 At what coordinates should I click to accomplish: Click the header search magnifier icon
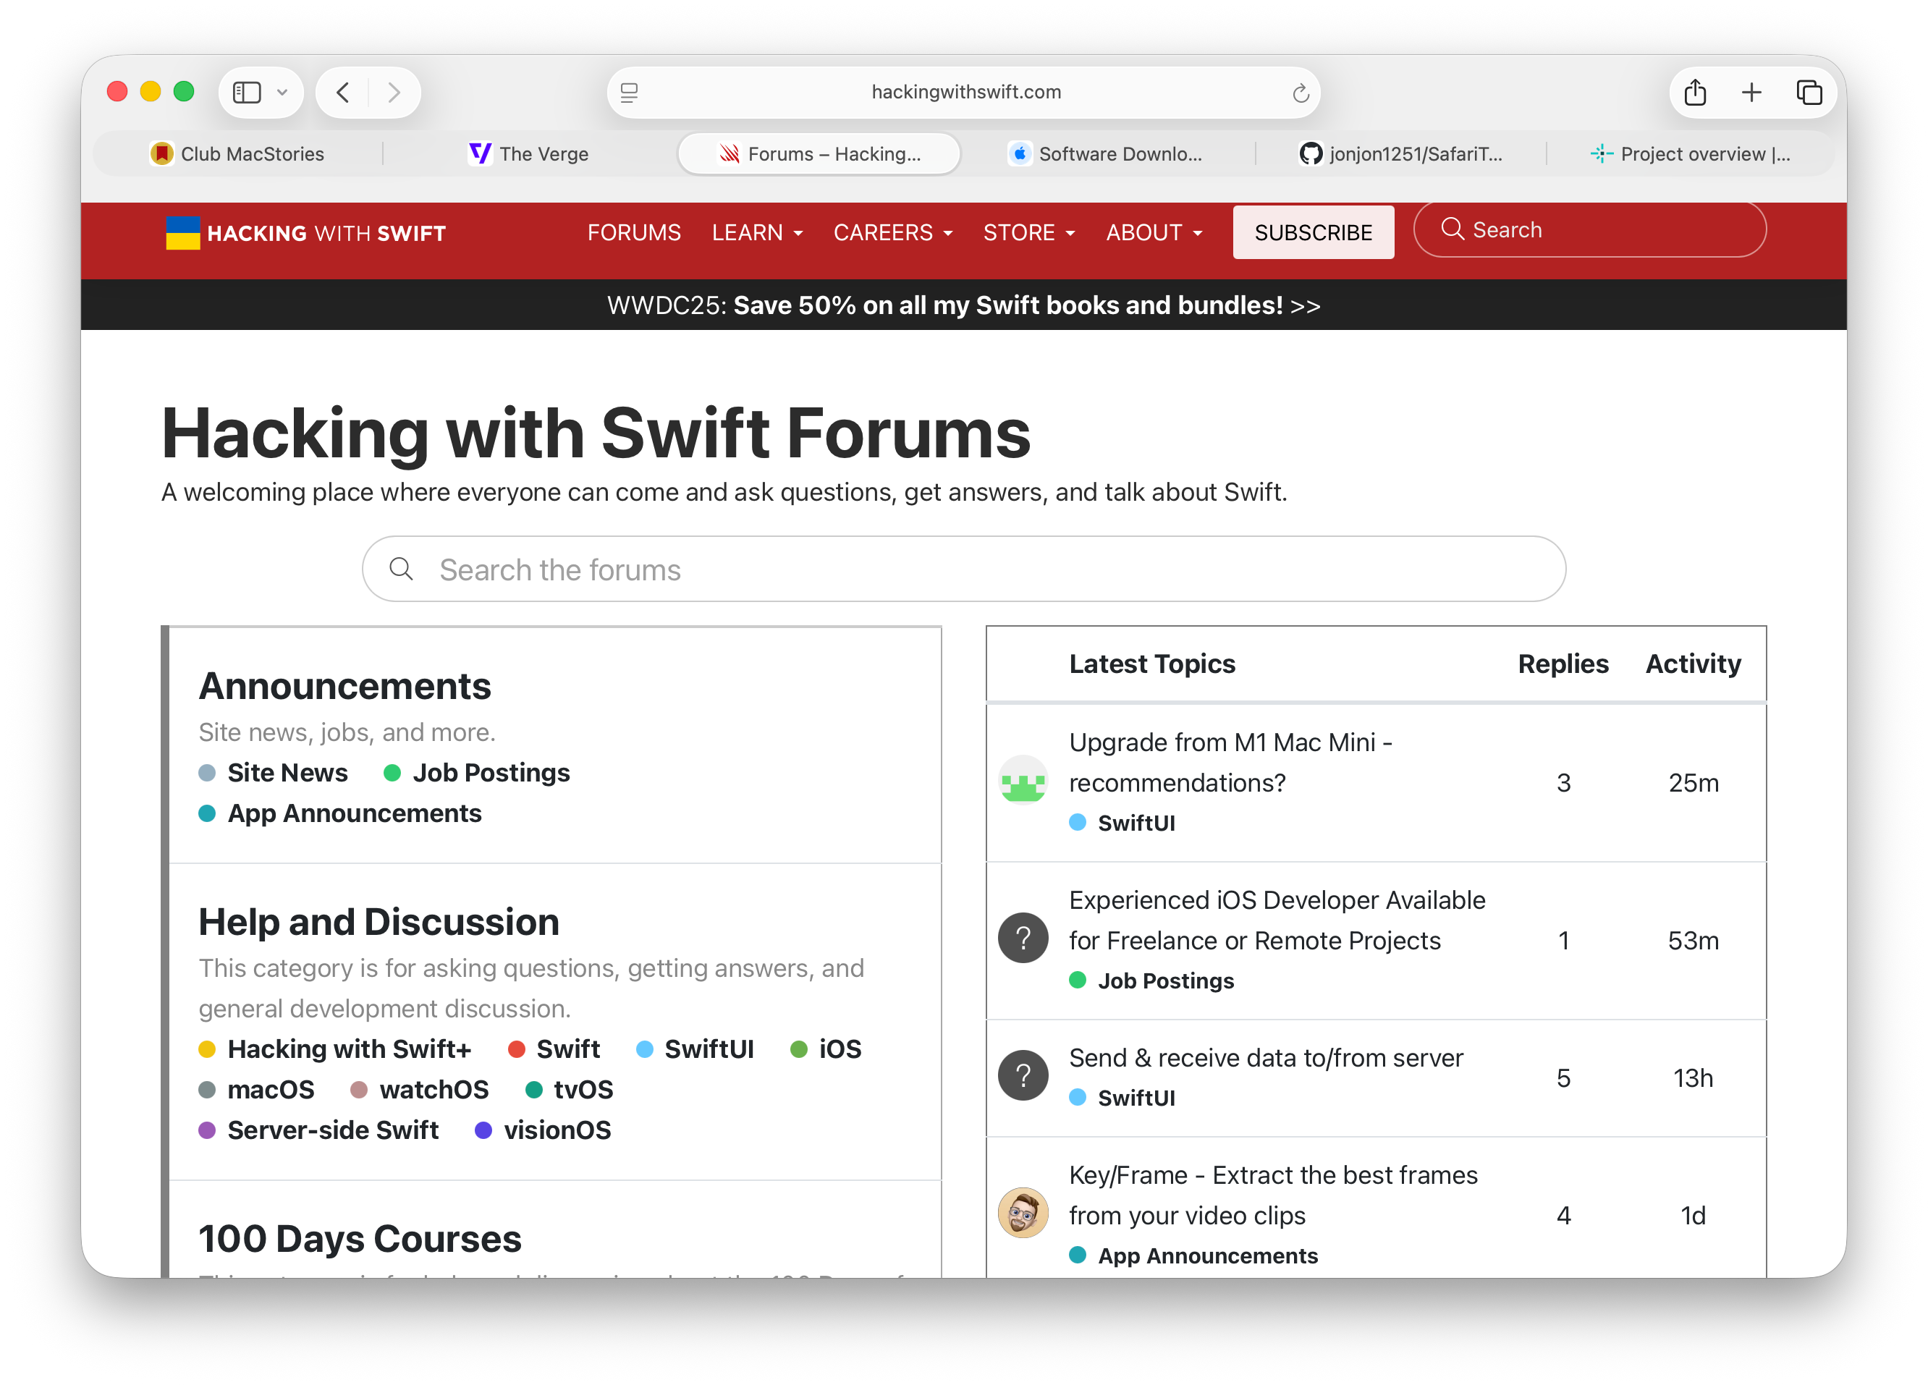[x=1452, y=229]
